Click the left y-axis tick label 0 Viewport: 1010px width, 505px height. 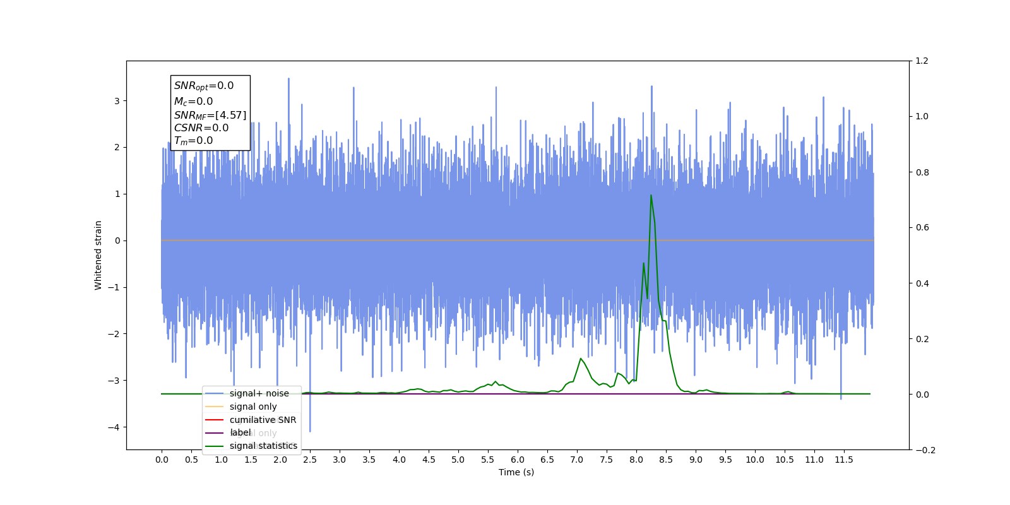117,241
